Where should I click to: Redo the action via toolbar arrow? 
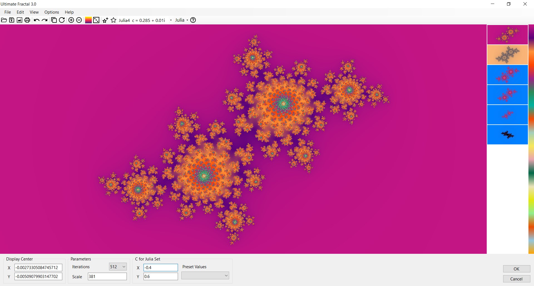(x=44, y=20)
